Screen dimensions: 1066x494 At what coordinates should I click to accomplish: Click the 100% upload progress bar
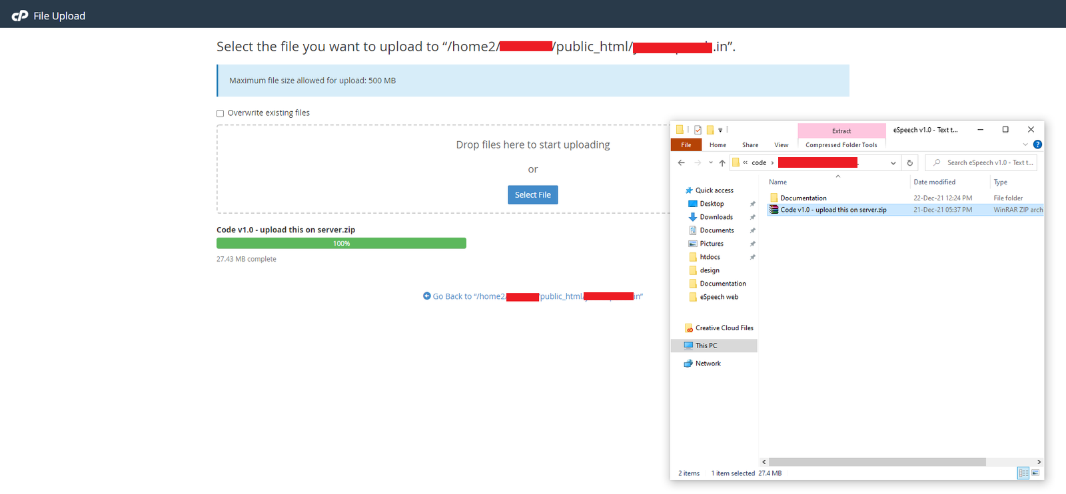pyautogui.click(x=341, y=244)
